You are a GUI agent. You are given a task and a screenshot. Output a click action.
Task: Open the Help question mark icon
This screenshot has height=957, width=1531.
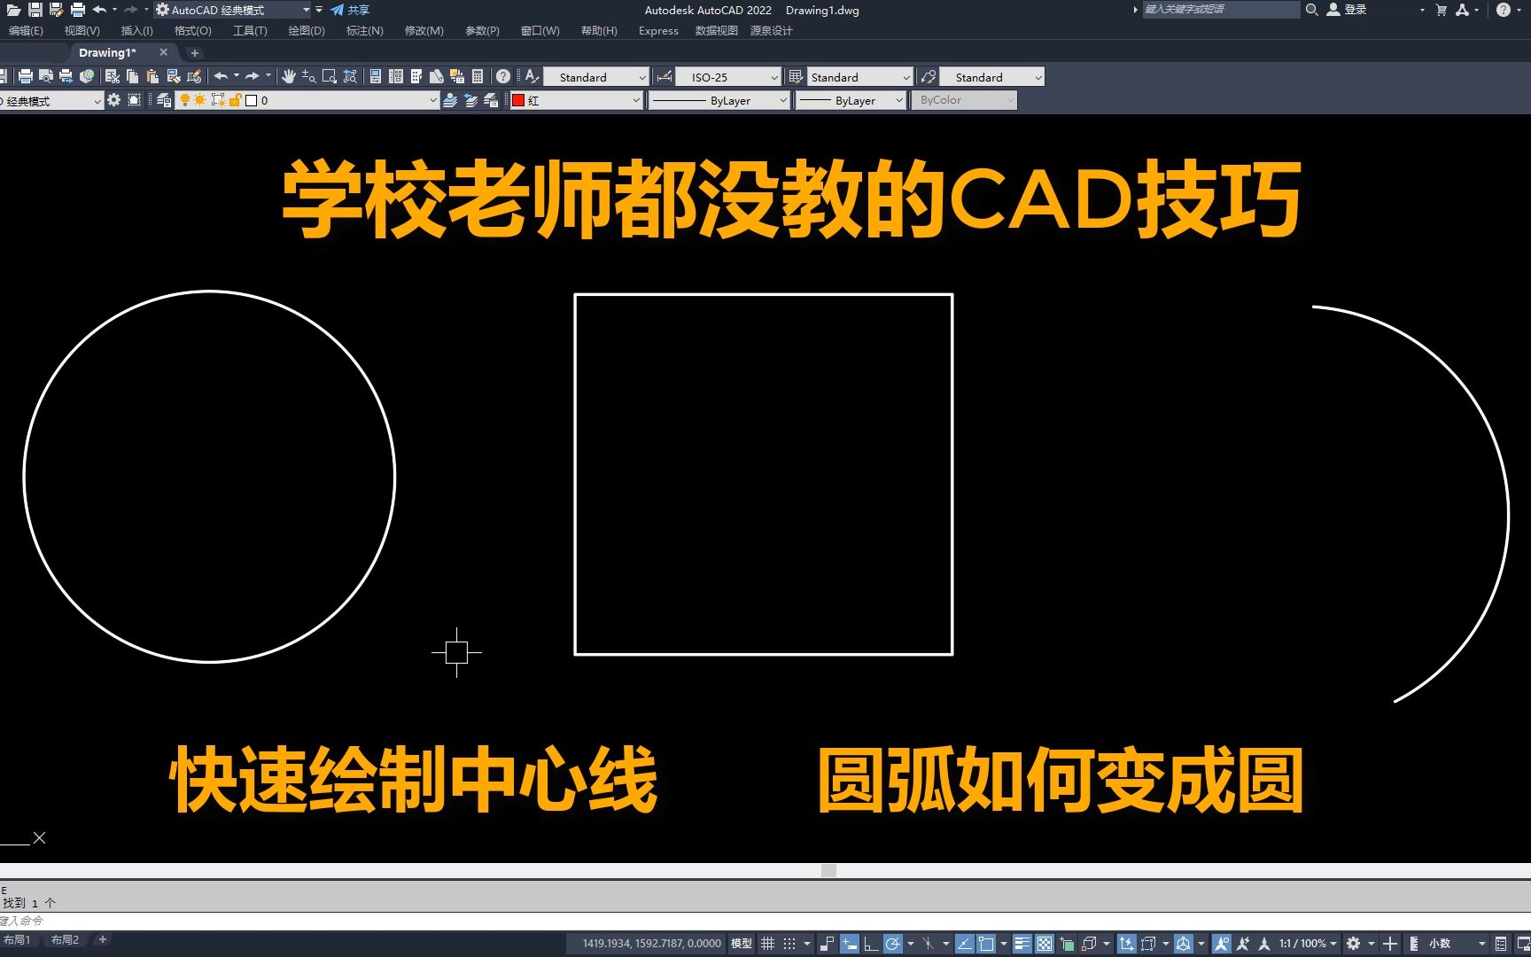click(502, 76)
